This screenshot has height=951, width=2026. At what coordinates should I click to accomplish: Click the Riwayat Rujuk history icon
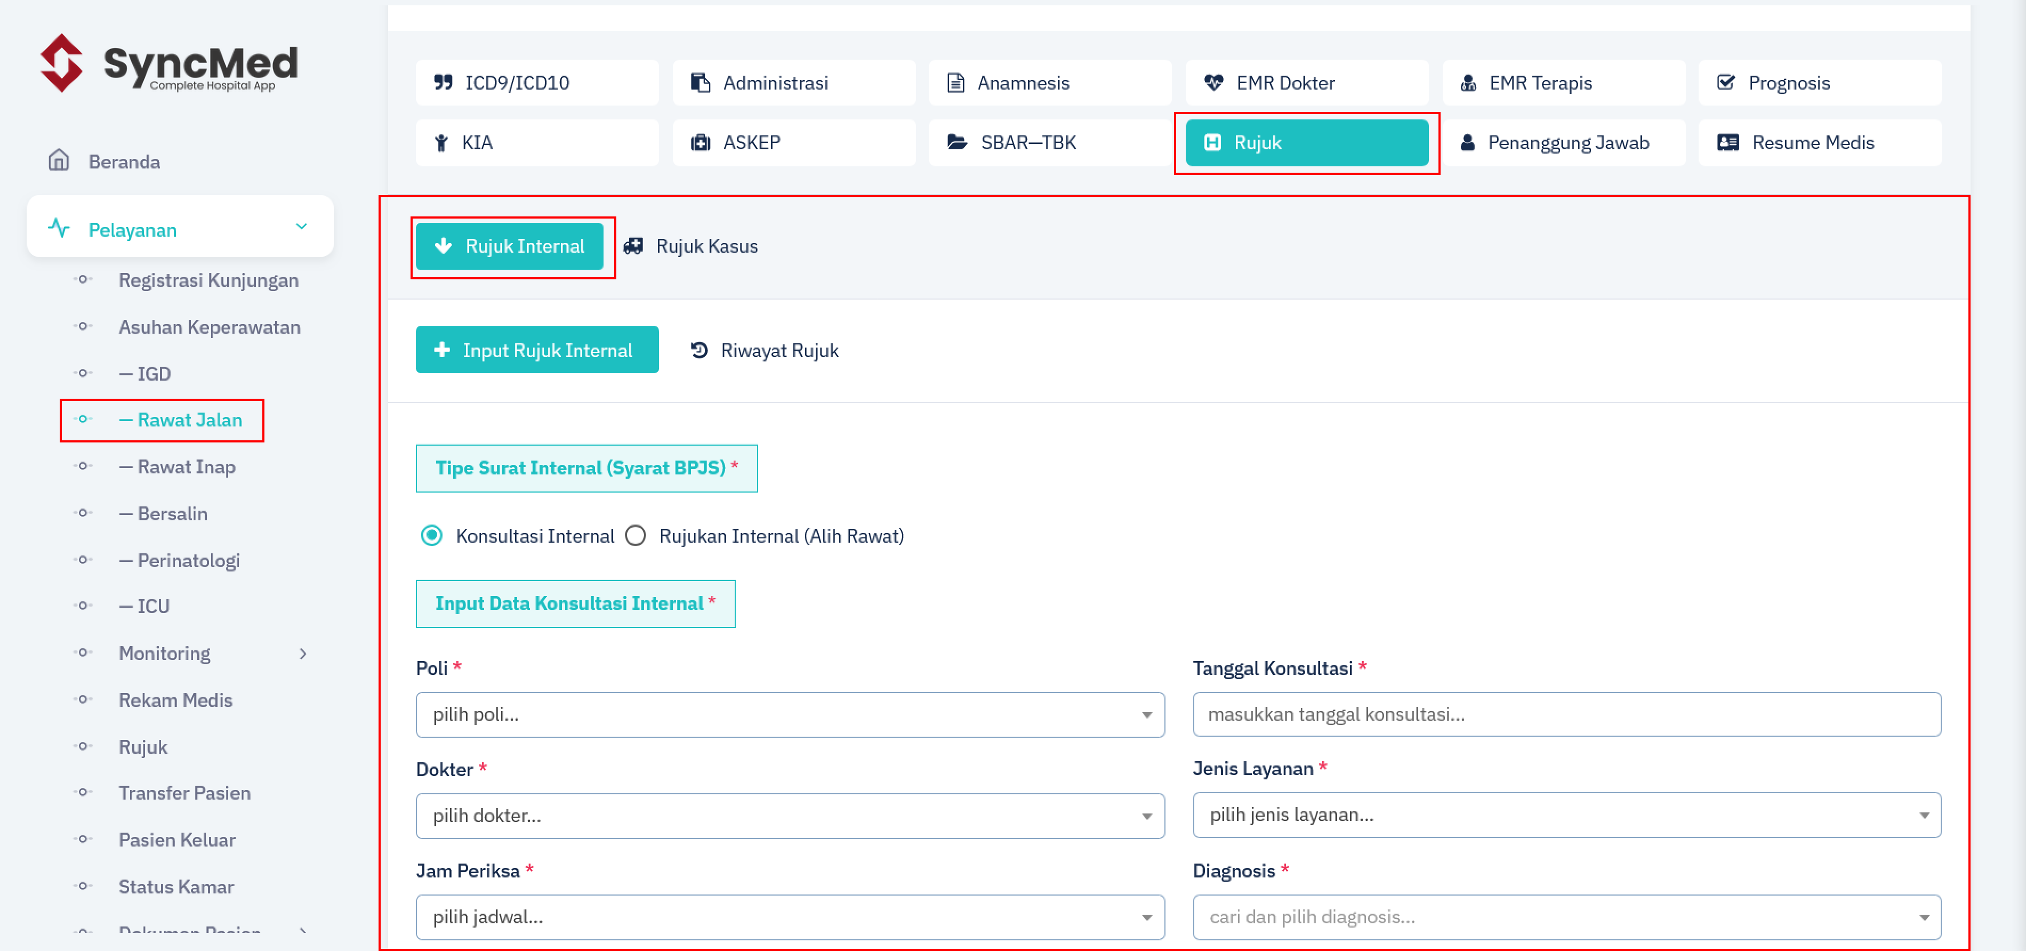(x=699, y=350)
